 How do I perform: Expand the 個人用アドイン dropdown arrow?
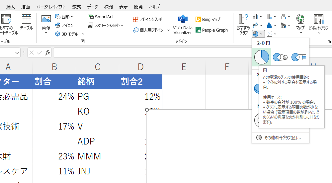(168, 30)
